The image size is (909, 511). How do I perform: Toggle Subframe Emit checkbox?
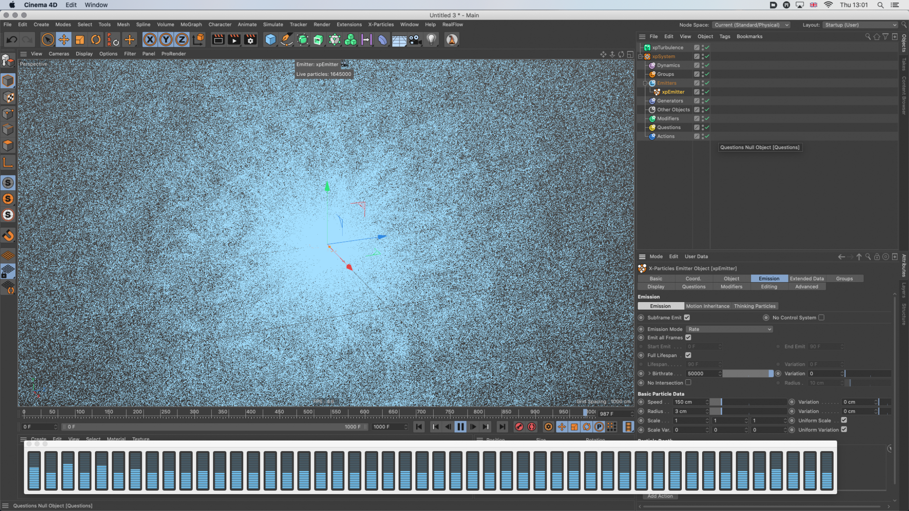pos(687,318)
